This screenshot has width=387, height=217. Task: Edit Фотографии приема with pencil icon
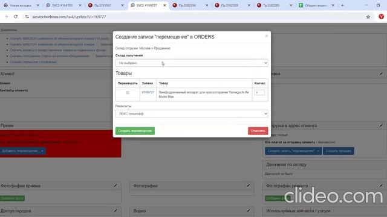(x=115, y=186)
